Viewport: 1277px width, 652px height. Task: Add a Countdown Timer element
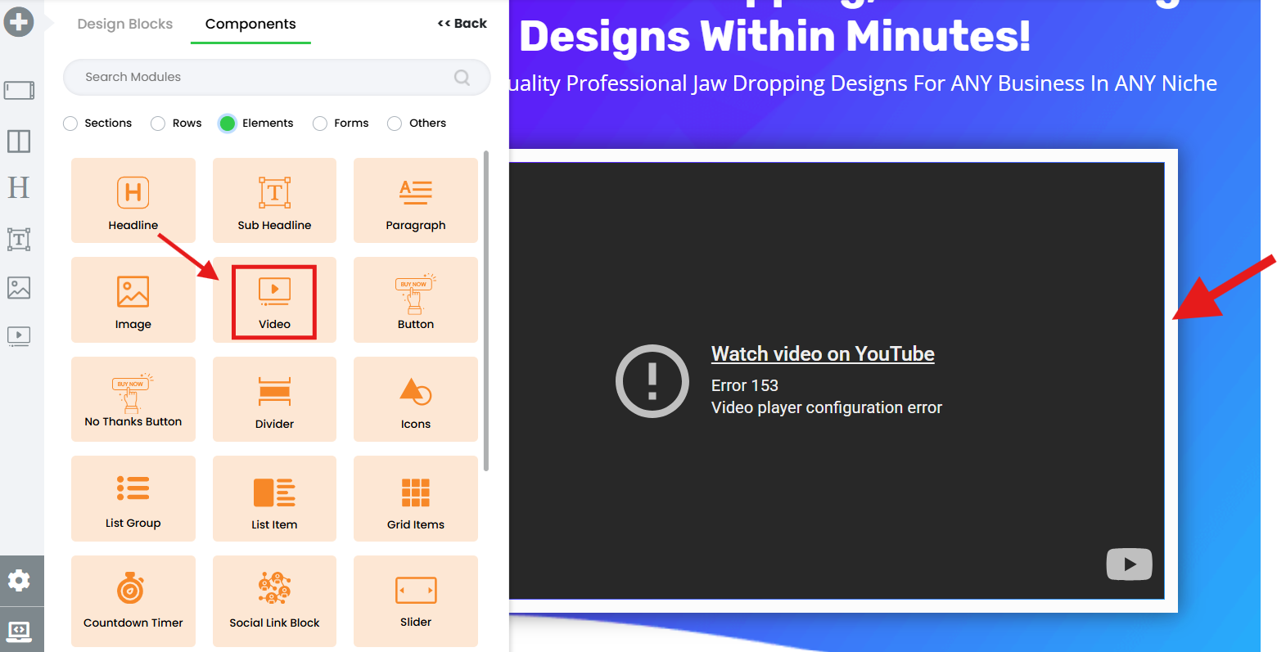(133, 601)
